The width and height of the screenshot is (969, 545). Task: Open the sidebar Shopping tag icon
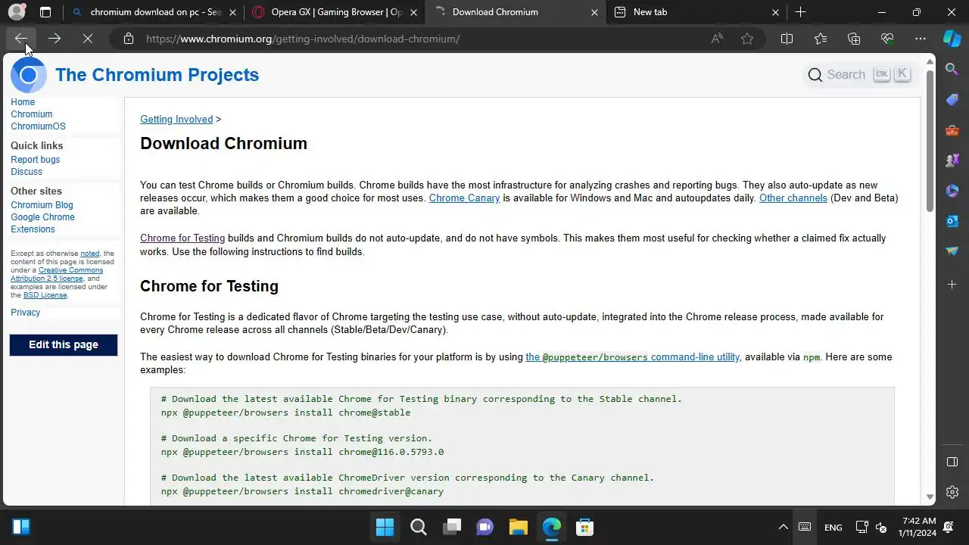952,100
